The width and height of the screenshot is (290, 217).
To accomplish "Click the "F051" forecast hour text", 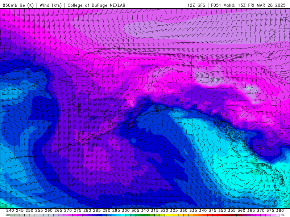I will click(216, 5).
